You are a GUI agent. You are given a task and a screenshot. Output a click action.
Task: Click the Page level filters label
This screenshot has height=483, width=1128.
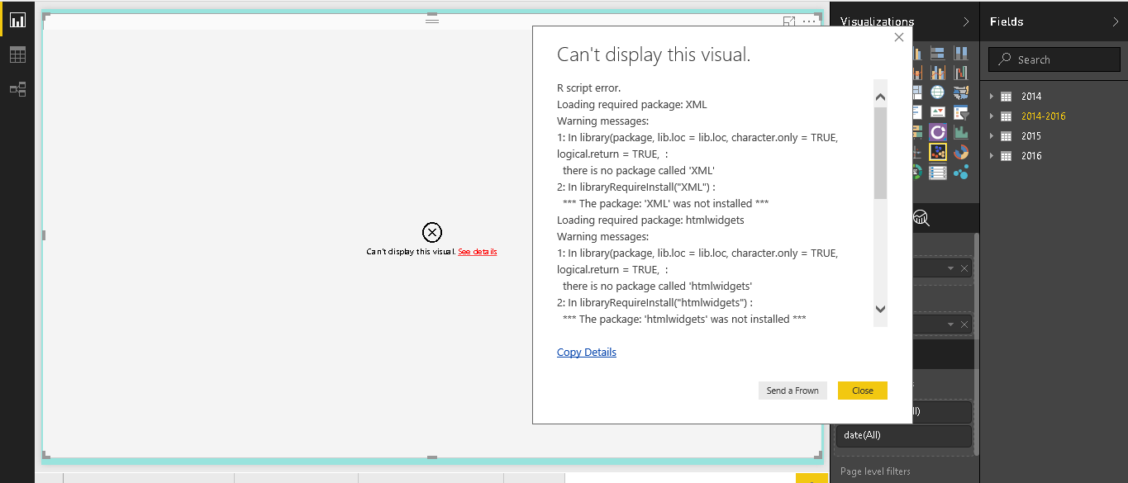point(875,471)
